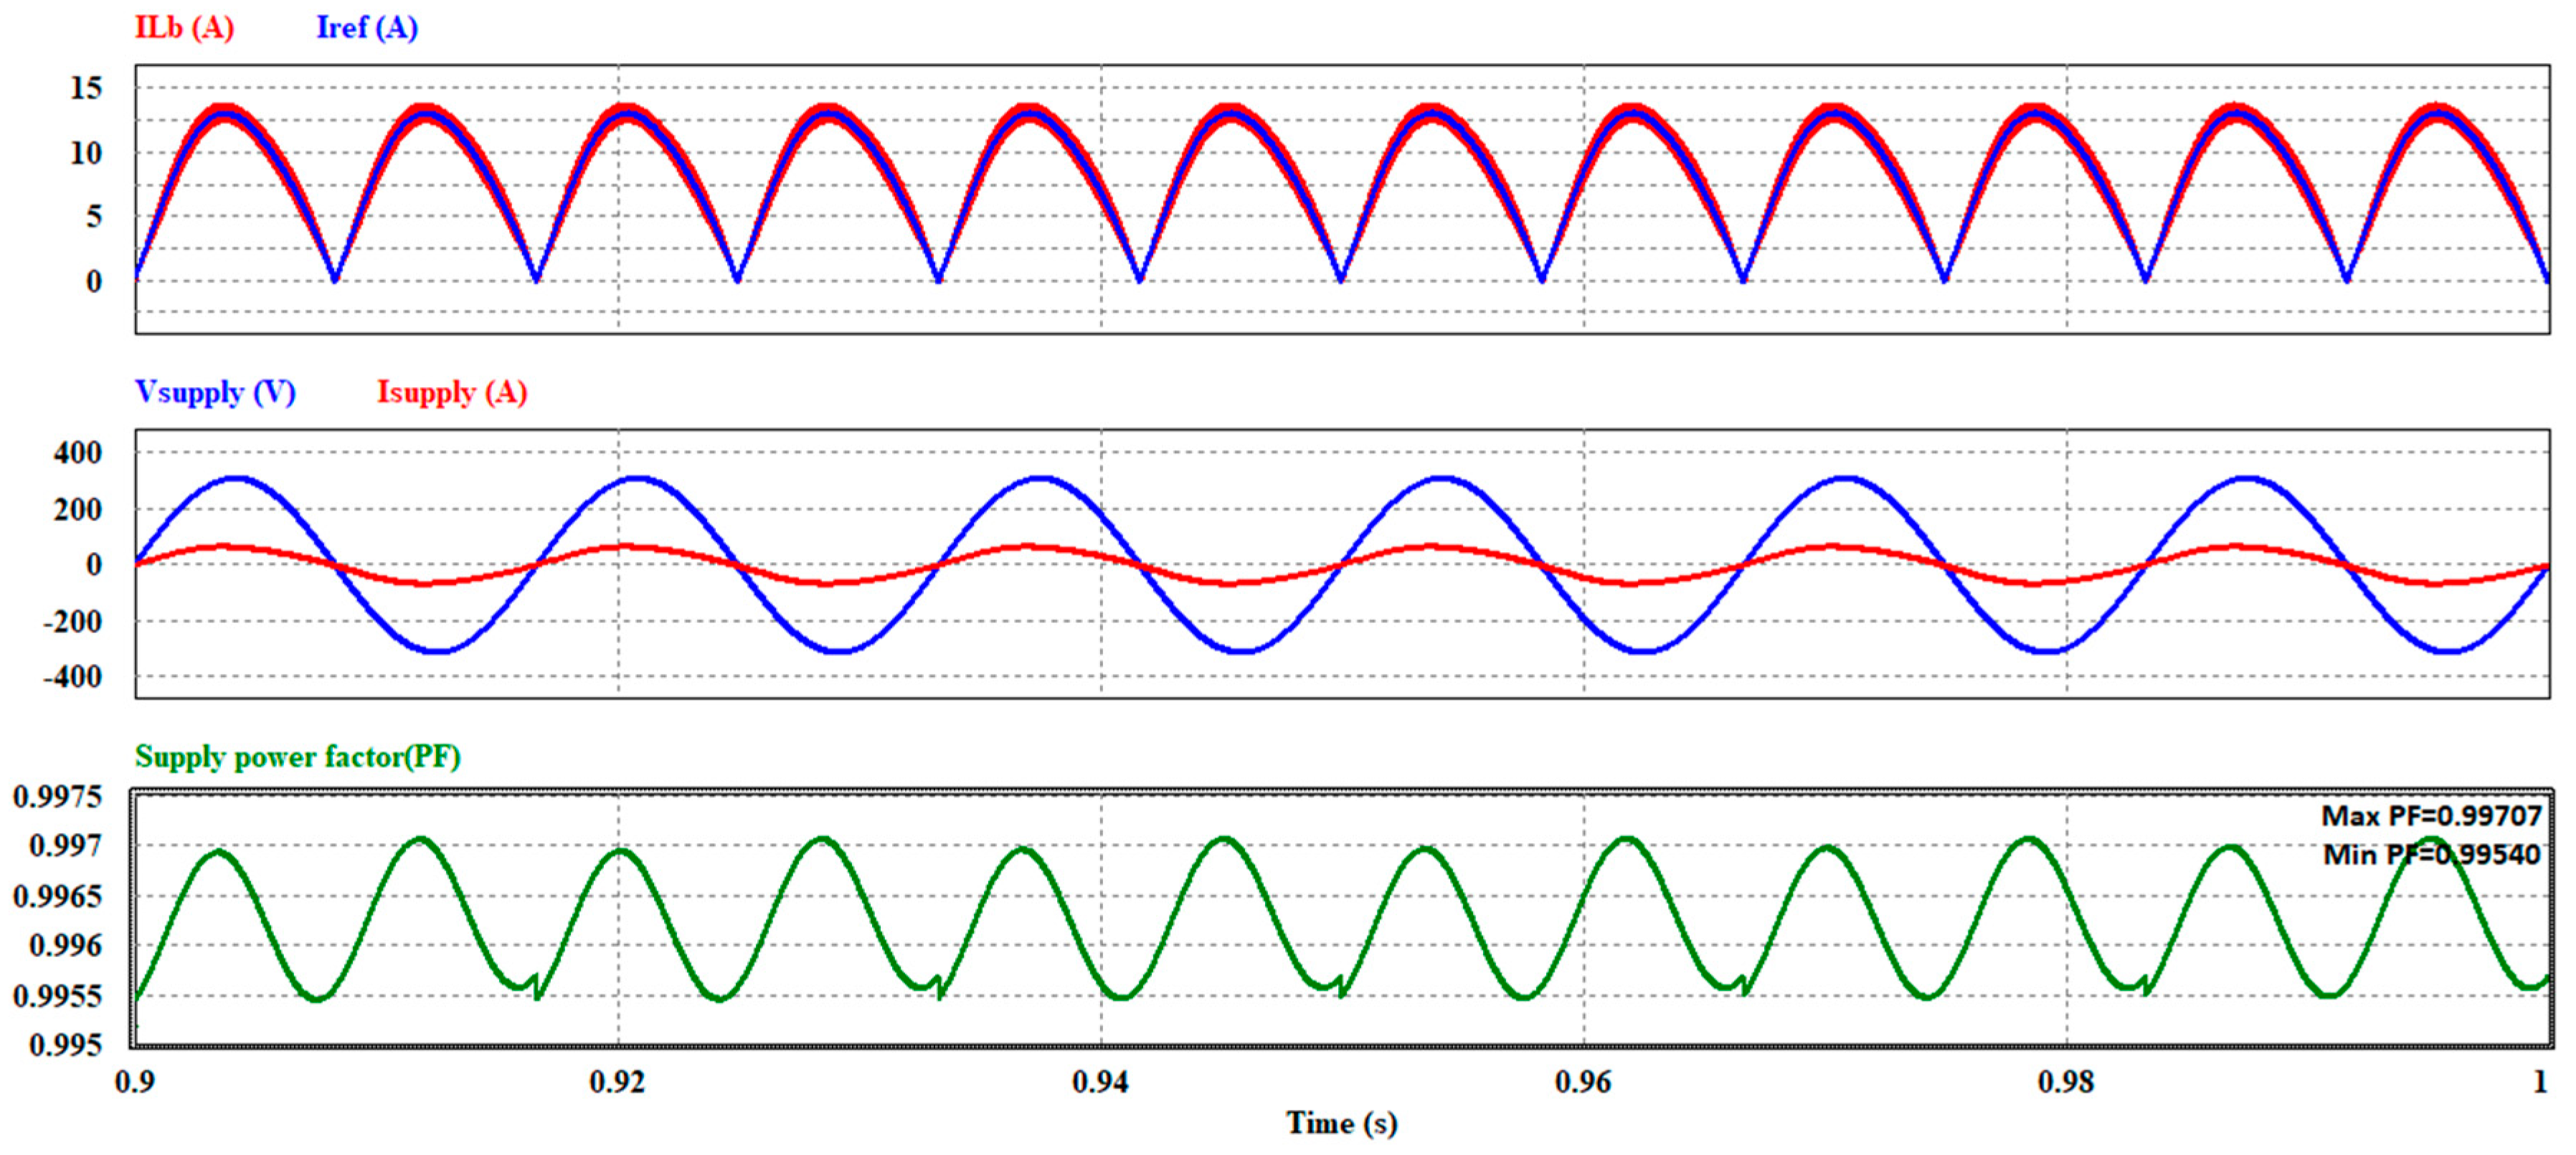Click the 400 tick on the voltage axis
This screenshot has height=1155, width=2576.
click(78, 453)
